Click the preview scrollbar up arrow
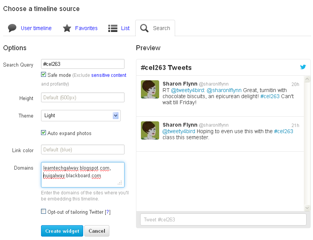This screenshot has width=313, height=240. click(x=307, y=79)
